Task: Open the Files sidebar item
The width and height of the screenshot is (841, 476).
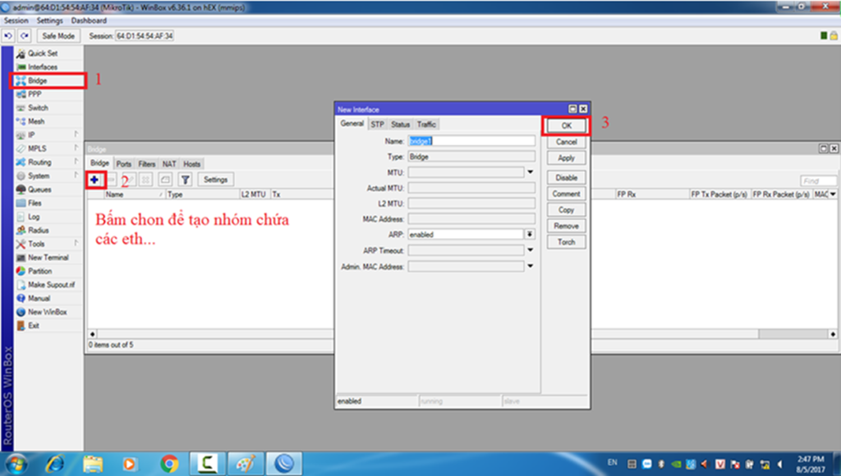Action: (x=34, y=203)
